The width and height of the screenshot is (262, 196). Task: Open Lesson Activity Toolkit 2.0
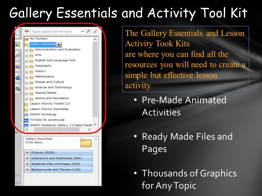pos(50,103)
